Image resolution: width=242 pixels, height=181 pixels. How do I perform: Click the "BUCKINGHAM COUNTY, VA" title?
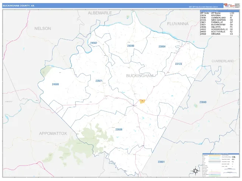point(19,6)
